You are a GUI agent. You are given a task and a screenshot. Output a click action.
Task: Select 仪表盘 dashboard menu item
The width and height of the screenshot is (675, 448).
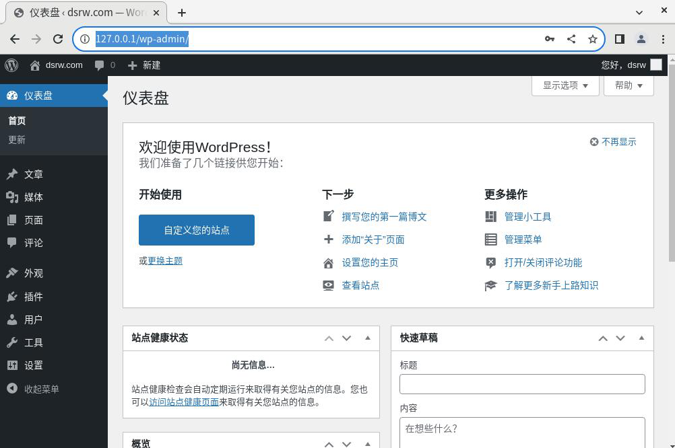[x=54, y=96]
